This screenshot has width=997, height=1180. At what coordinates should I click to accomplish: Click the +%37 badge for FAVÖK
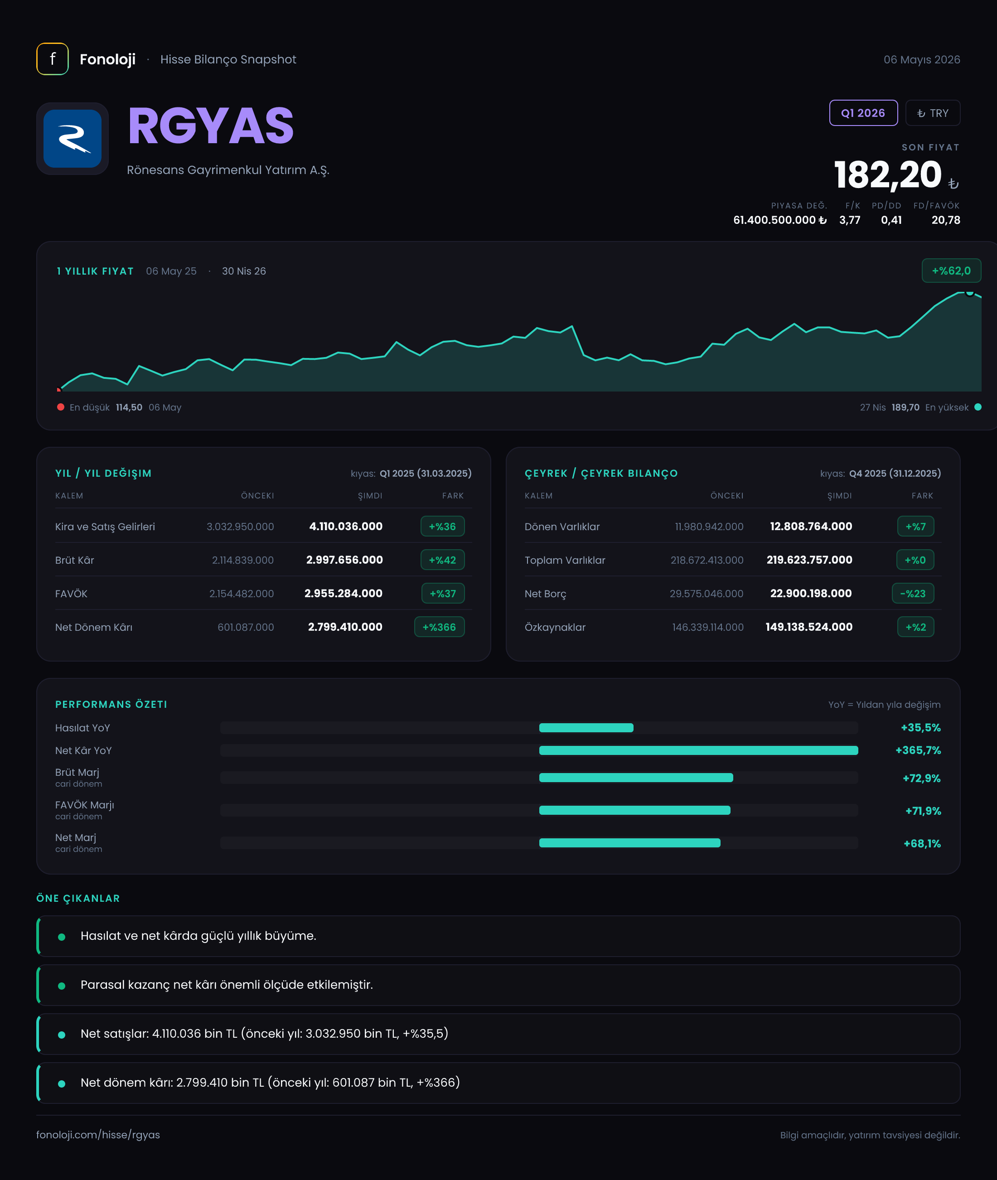coord(443,593)
